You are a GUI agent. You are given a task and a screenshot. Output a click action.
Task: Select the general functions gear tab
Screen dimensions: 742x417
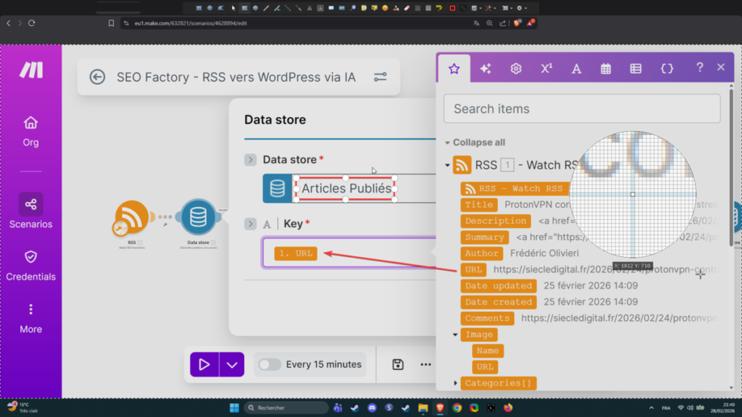coord(516,68)
